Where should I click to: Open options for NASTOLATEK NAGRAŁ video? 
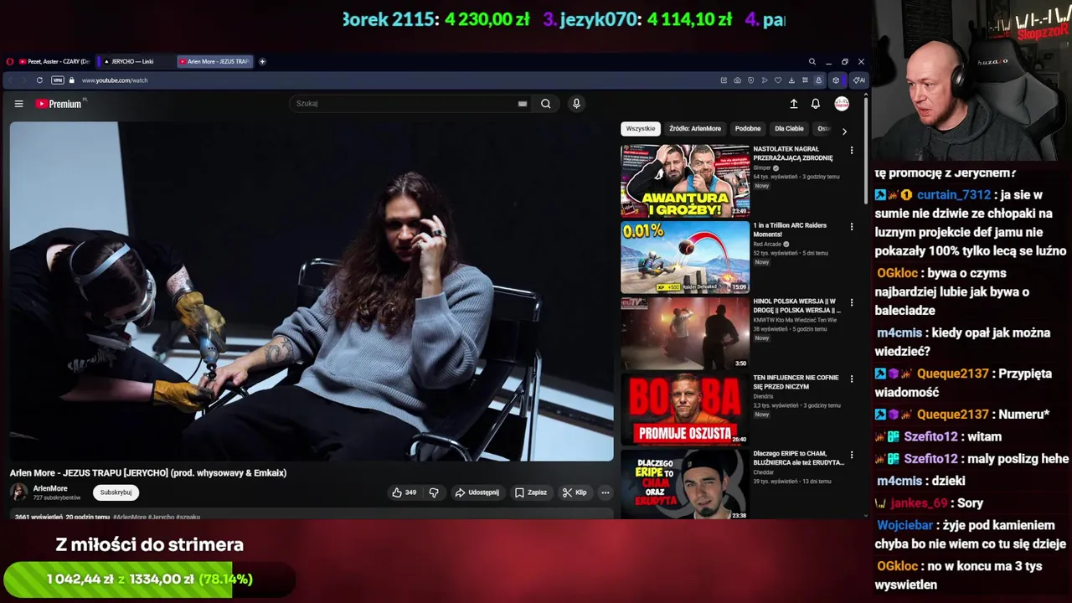(x=852, y=151)
